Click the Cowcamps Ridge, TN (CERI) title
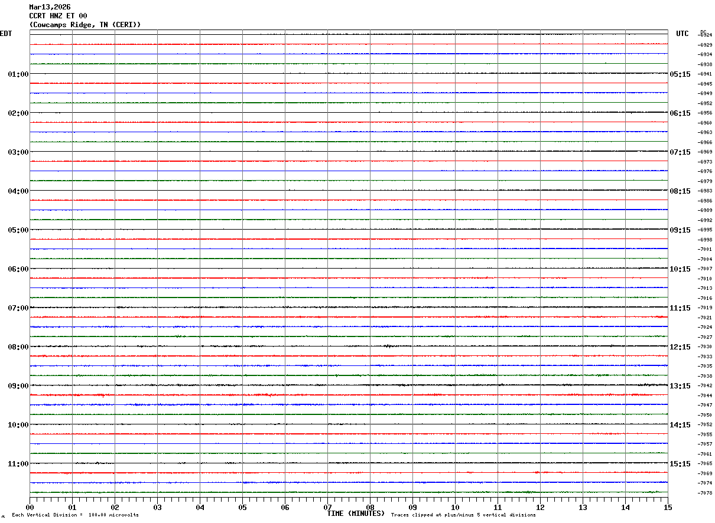Image resolution: width=715 pixels, height=523 pixels. click(85, 25)
